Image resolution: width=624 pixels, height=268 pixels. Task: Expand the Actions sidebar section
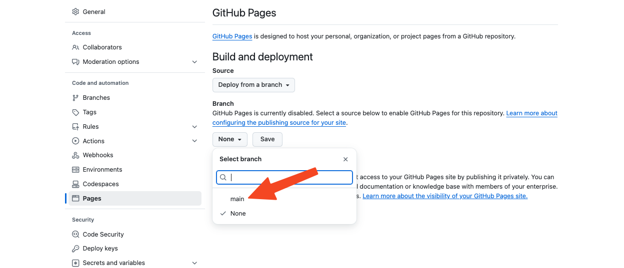coord(194,141)
